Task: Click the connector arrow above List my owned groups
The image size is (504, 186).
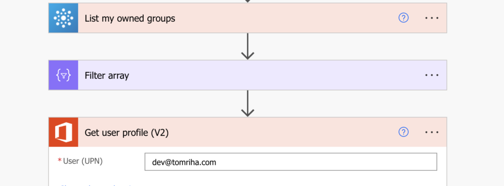Action: click(248, 1)
